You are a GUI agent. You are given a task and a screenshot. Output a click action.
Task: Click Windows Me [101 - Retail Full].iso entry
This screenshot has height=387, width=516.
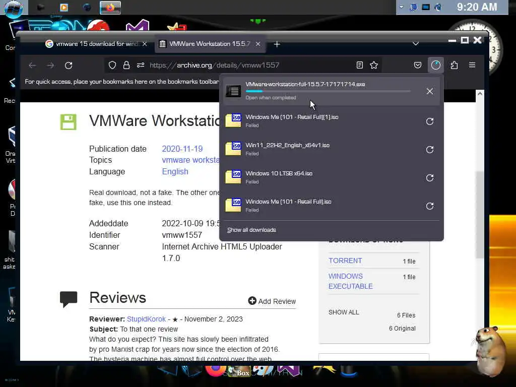[x=332, y=206]
